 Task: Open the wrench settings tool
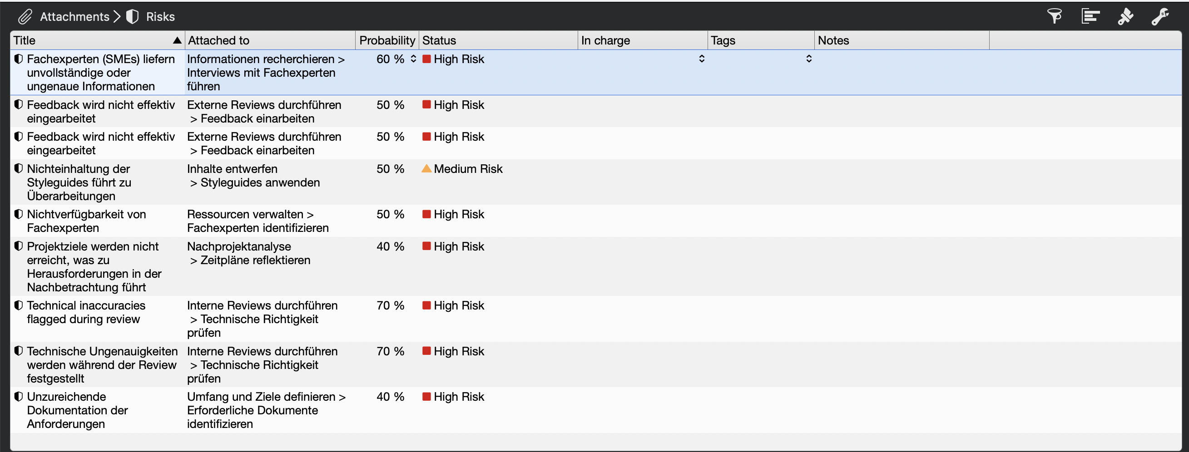coord(1160,17)
